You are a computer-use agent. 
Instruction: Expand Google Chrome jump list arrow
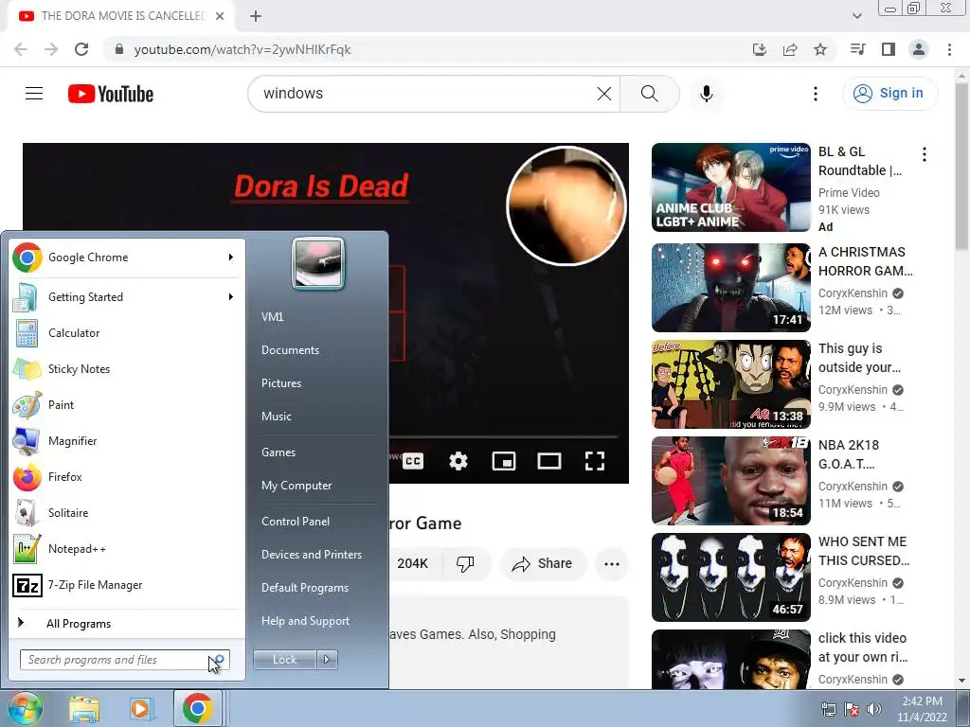pos(231,257)
